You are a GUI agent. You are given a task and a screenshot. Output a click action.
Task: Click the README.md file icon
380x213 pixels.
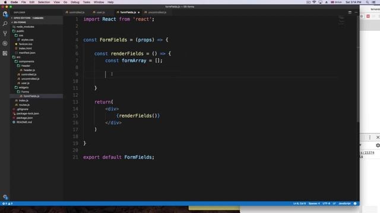pos(14,122)
